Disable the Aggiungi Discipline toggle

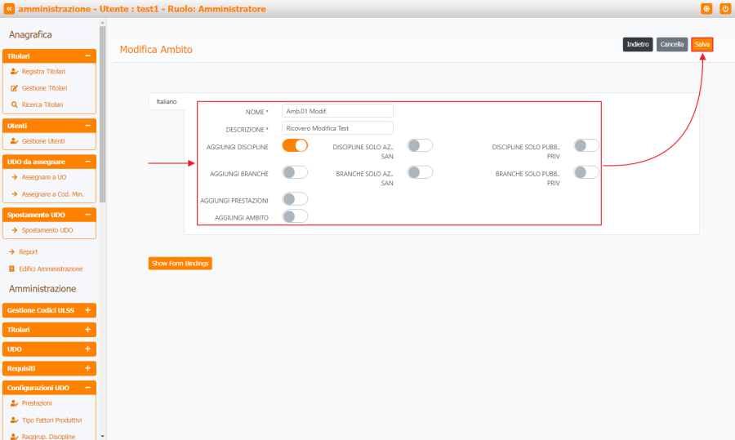pyautogui.click(x=295, y=145)
